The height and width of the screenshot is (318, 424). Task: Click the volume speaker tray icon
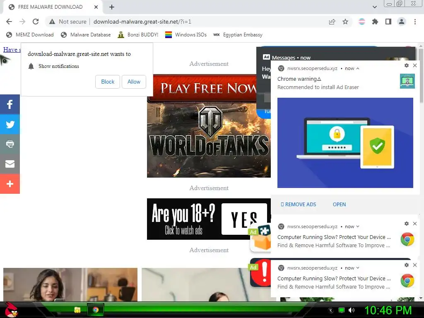pos(352,310)
